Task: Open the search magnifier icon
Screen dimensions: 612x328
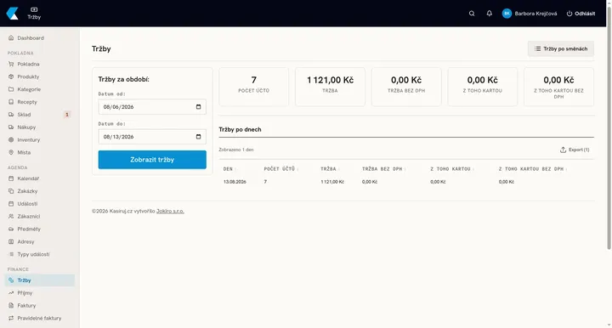Action: click(472, 14)
